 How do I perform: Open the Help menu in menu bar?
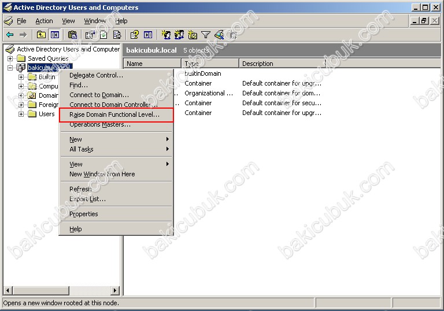coord(121,21)
